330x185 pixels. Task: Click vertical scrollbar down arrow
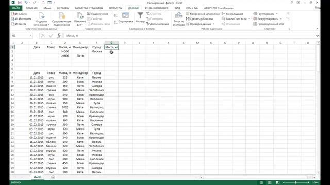318,173
